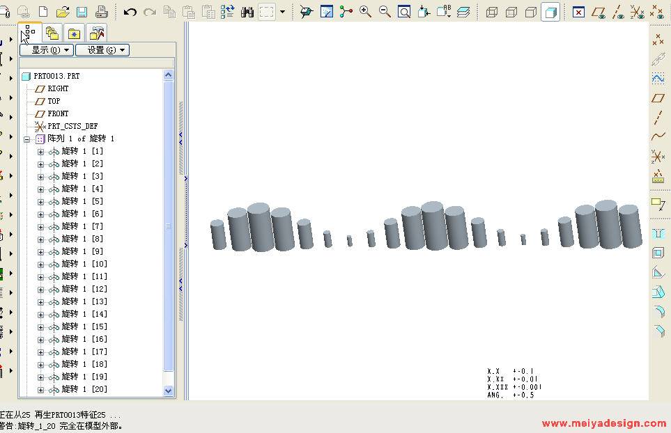Switch to Wireframe display mode
The image size is (671, 433).
click(x=492, y=12)
